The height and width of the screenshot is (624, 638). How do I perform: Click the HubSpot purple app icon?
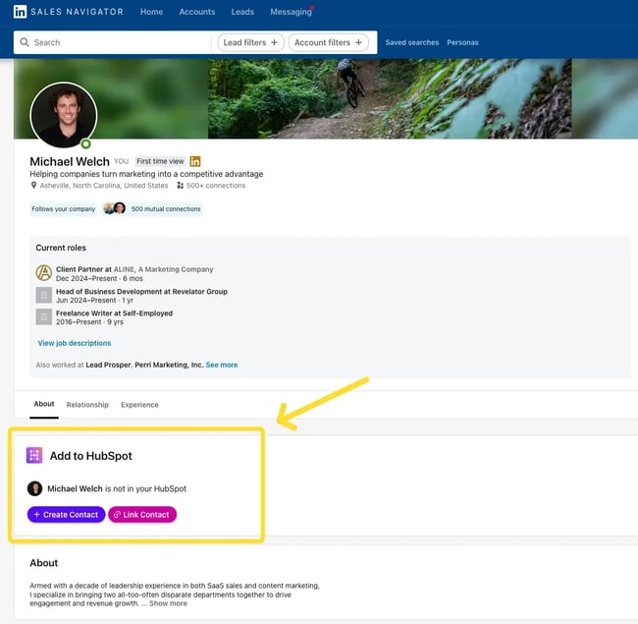34,456
